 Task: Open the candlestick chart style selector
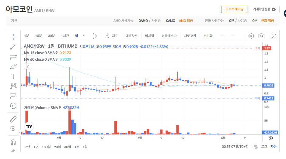pos(95,36)
